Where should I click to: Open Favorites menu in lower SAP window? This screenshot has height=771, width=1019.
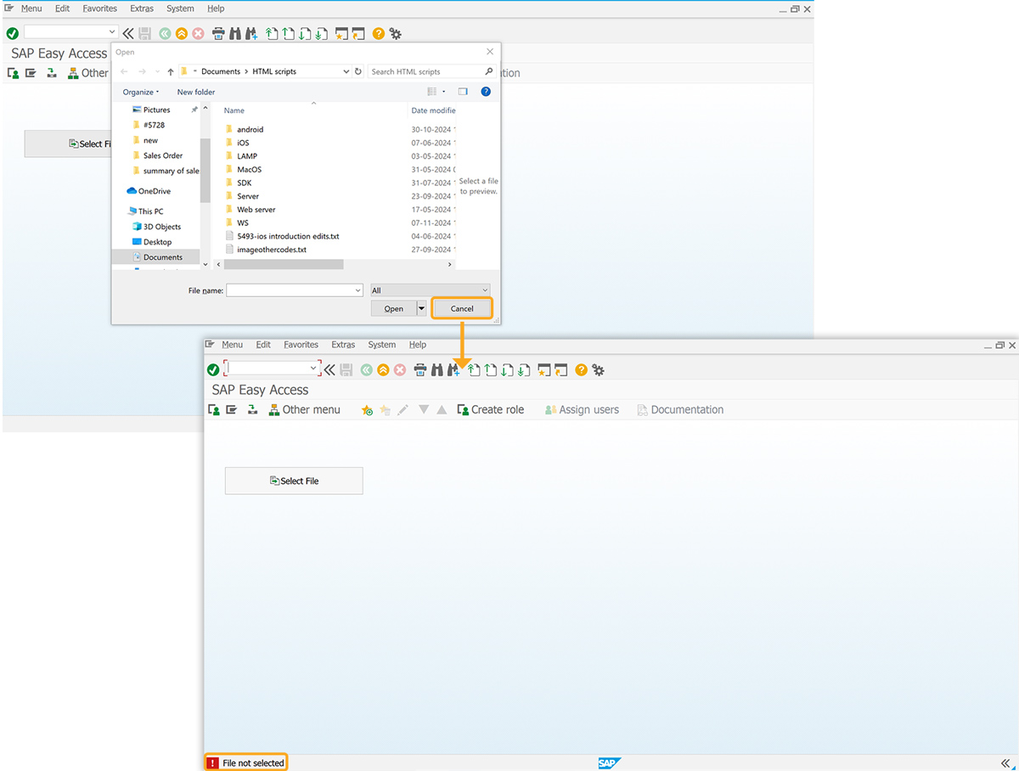point(301,345)
